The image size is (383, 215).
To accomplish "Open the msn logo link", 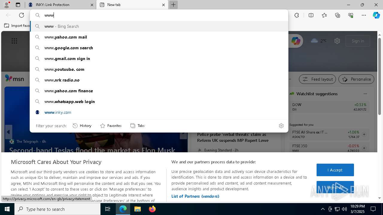I will click(14, 79).
